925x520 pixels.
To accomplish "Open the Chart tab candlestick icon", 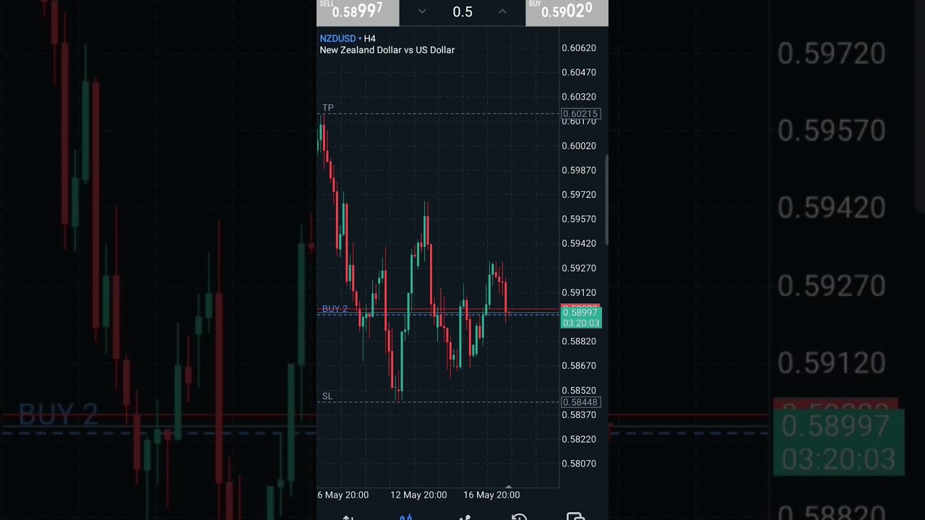I will [x=406, y=516].
